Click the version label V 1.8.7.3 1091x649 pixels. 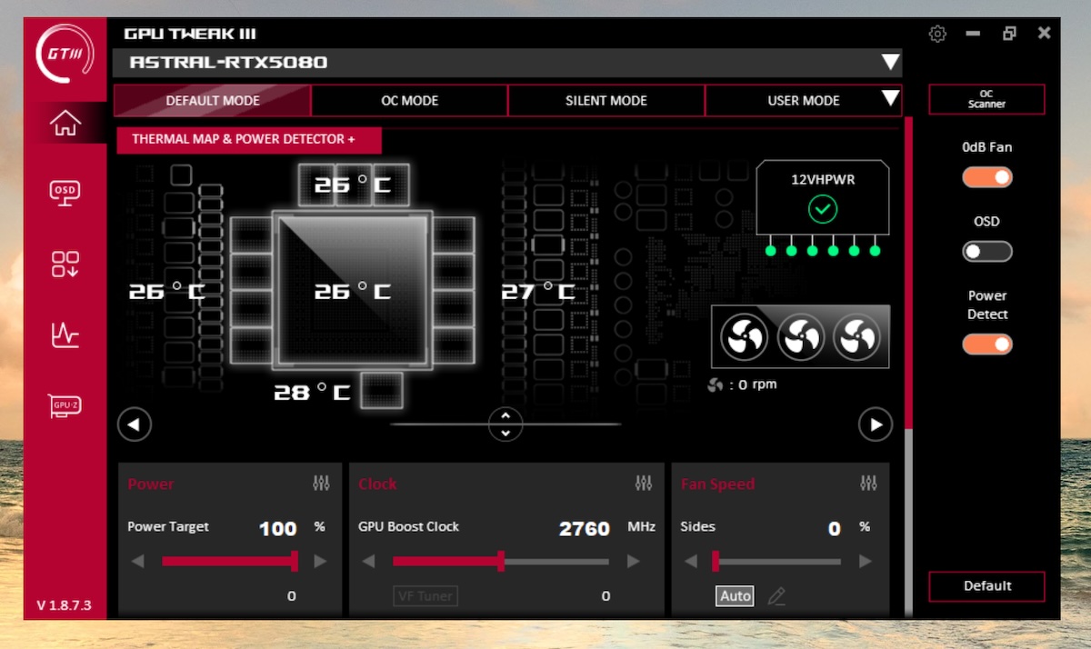(64, 605)
